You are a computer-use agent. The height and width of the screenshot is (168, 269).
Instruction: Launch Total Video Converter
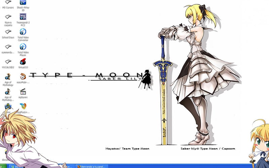pos(23,35)
